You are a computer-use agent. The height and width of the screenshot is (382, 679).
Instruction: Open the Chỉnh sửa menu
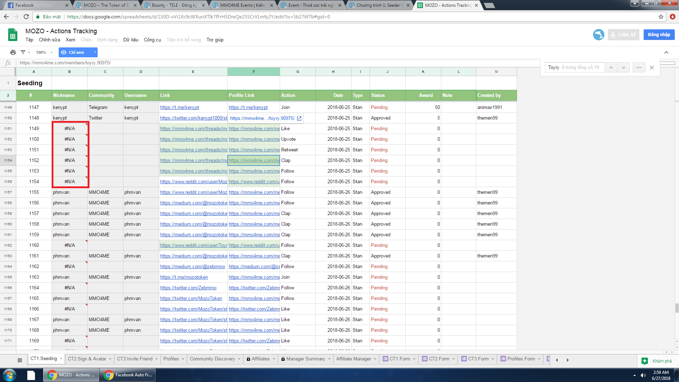[50, 40]
